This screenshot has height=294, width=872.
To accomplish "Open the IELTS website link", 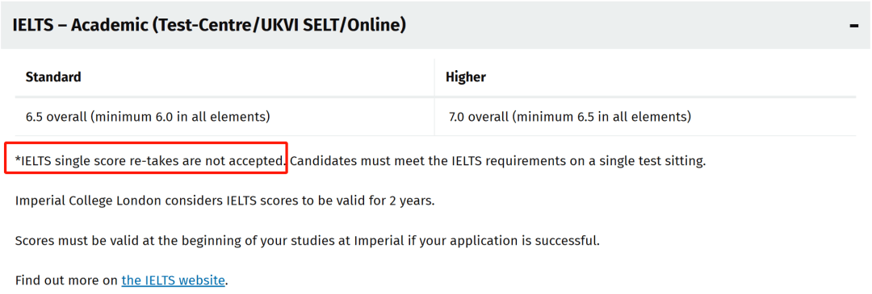I will 174,280.
